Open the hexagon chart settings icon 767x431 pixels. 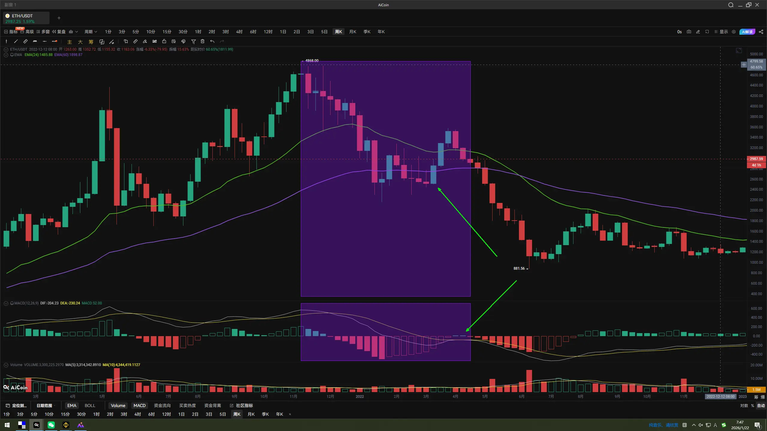coord(734,32)
